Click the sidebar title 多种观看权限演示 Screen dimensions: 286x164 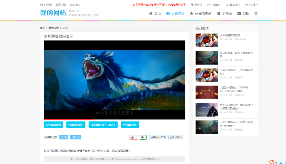pyautogui.click(x=230, y=35)
